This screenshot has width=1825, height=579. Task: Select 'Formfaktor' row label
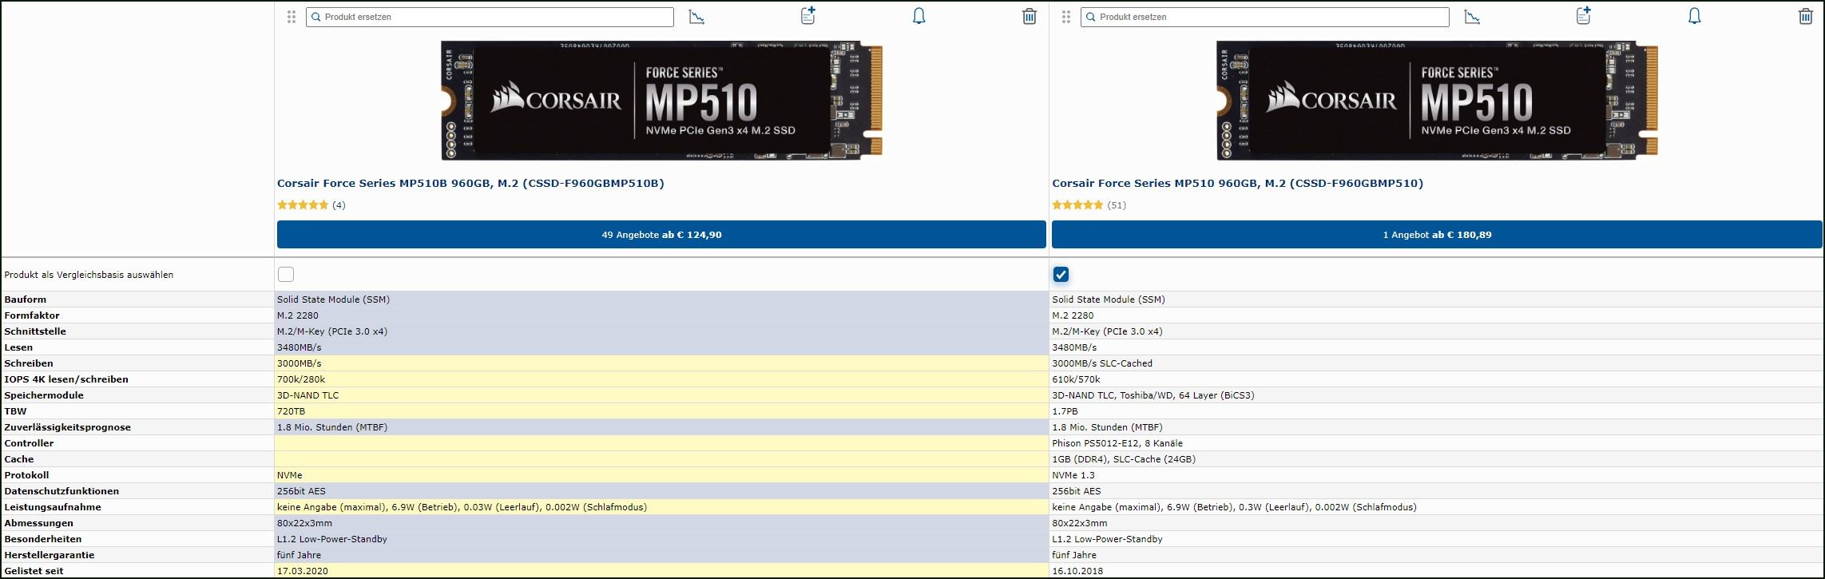point(32,315)
